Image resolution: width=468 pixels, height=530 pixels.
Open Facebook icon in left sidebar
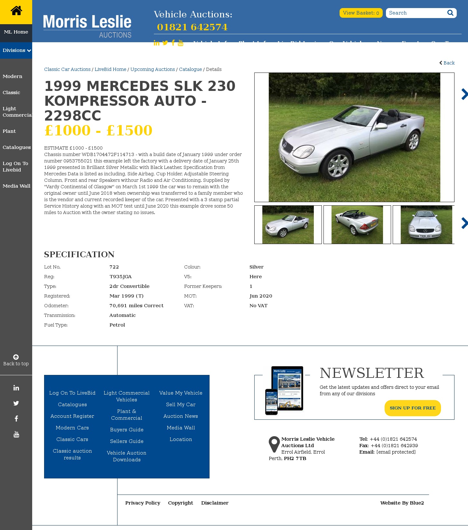(x=16, y=419)
